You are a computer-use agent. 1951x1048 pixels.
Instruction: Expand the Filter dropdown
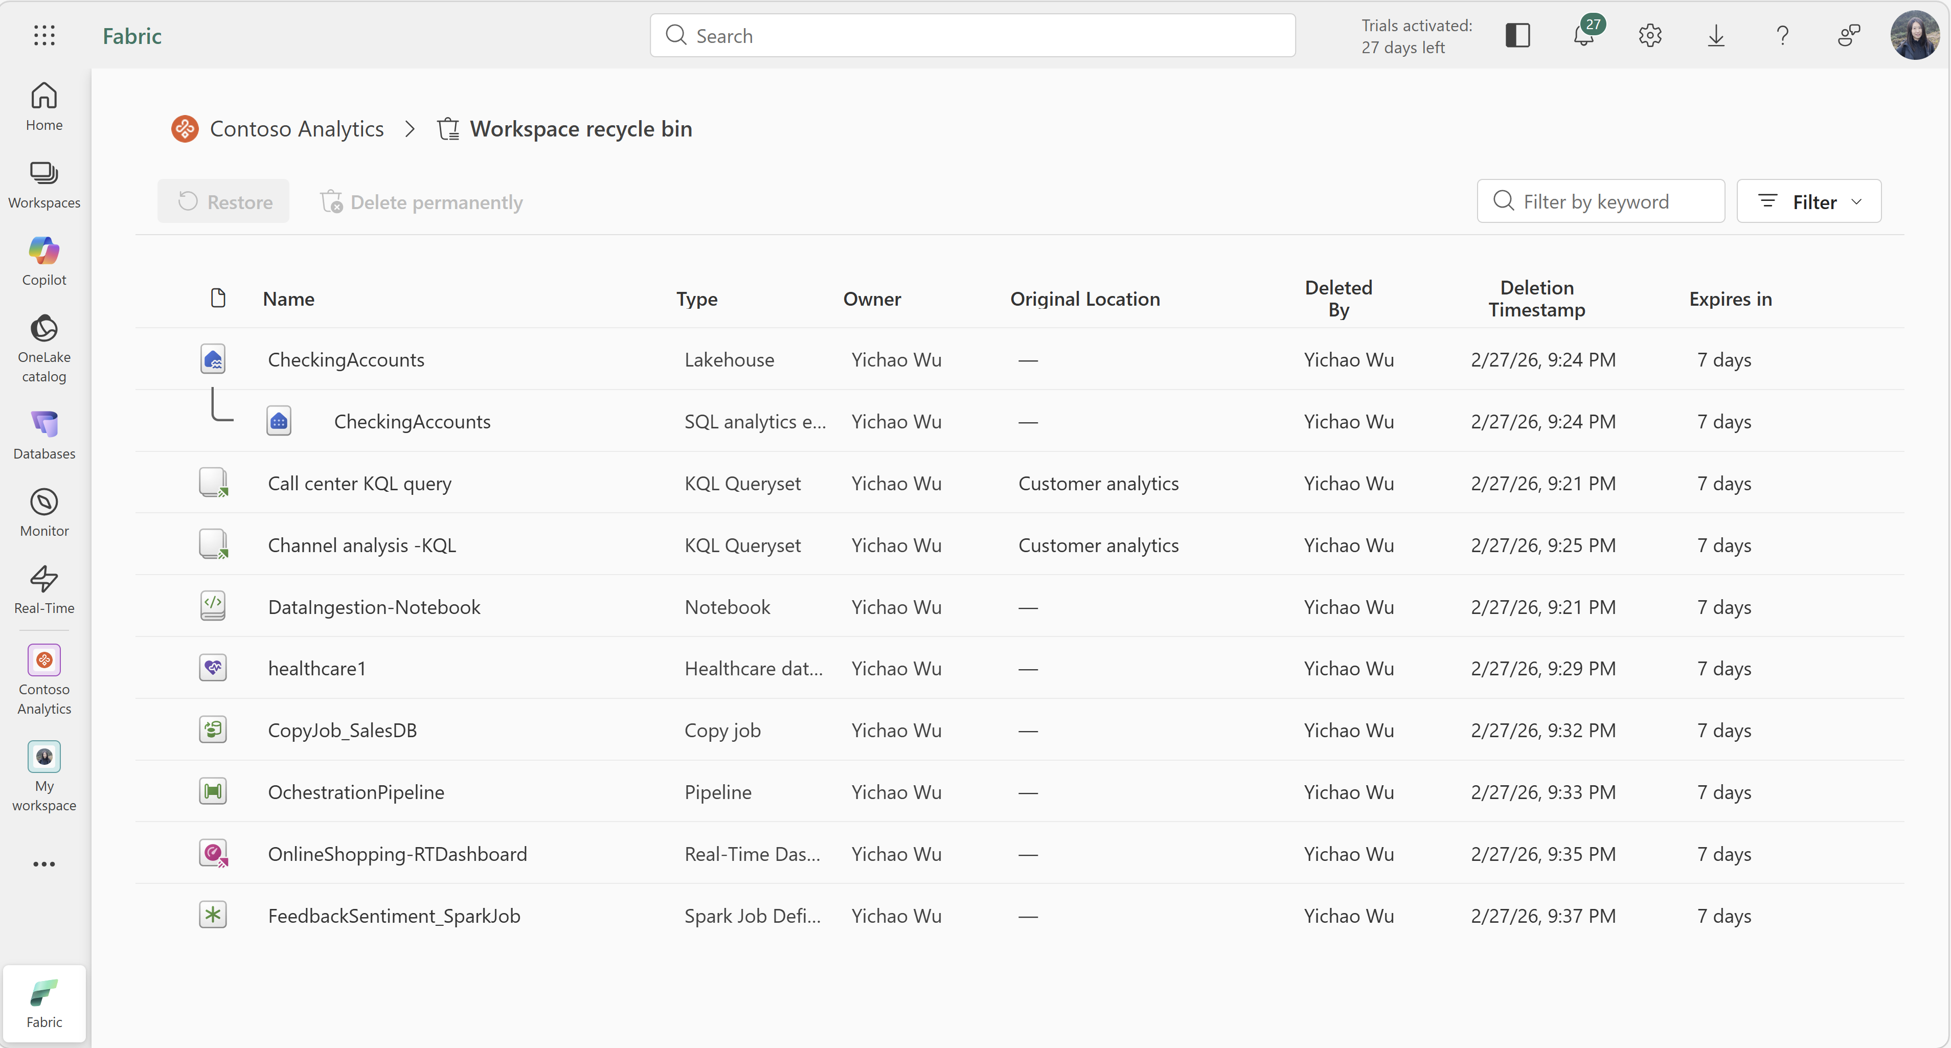pos(1809,201)
